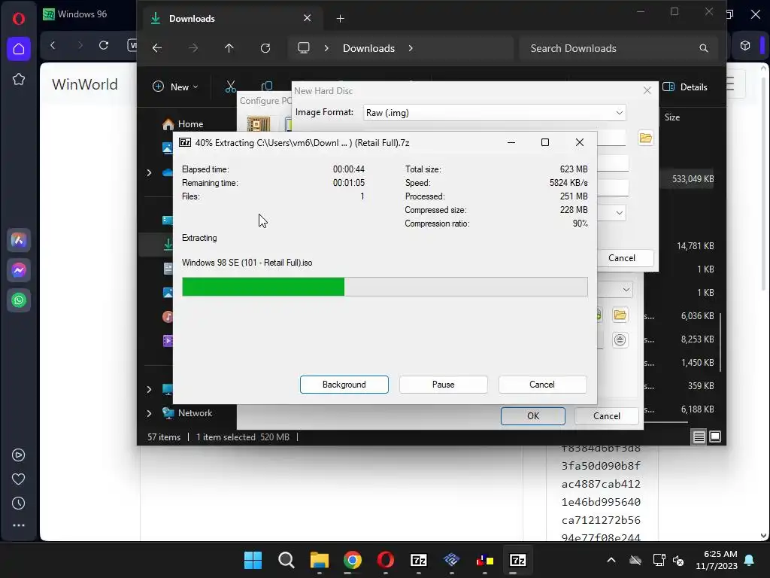Open Opera home speed dial
The image size is (770, 578).
tap(19, 49)
